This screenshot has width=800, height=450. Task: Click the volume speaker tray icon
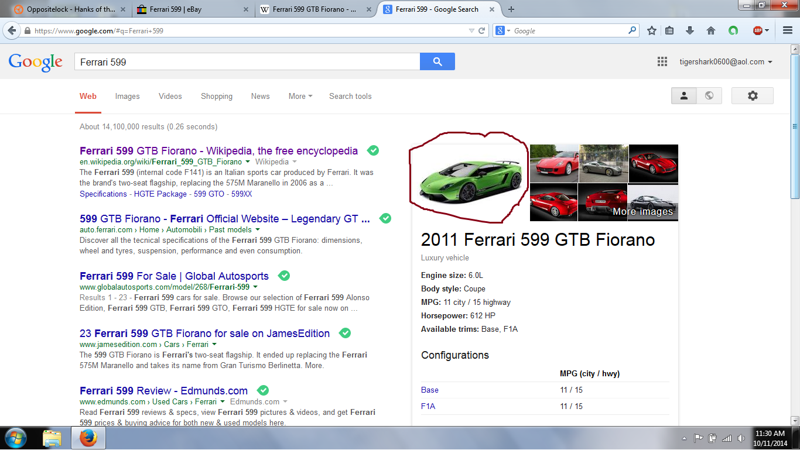click(741, 438)
